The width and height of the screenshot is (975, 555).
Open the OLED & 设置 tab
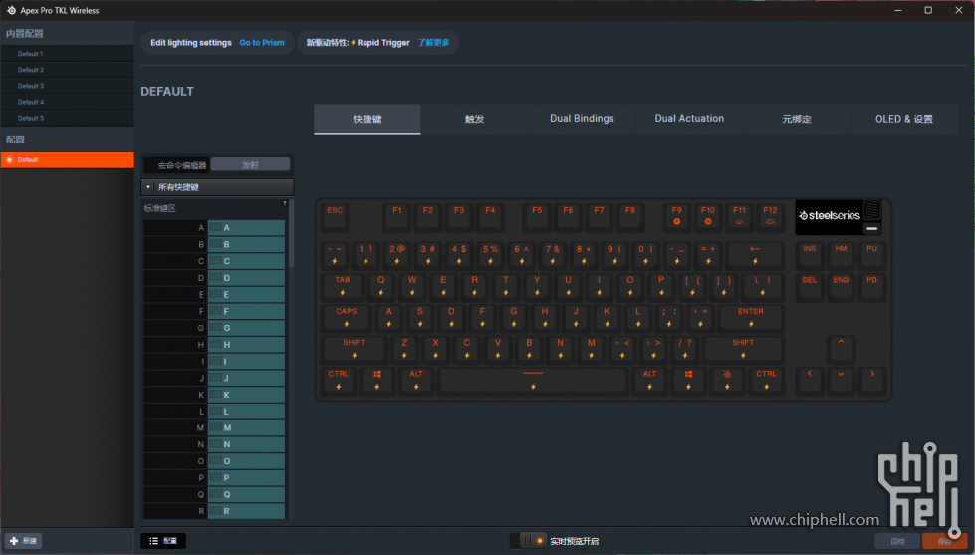pos(904,119)
